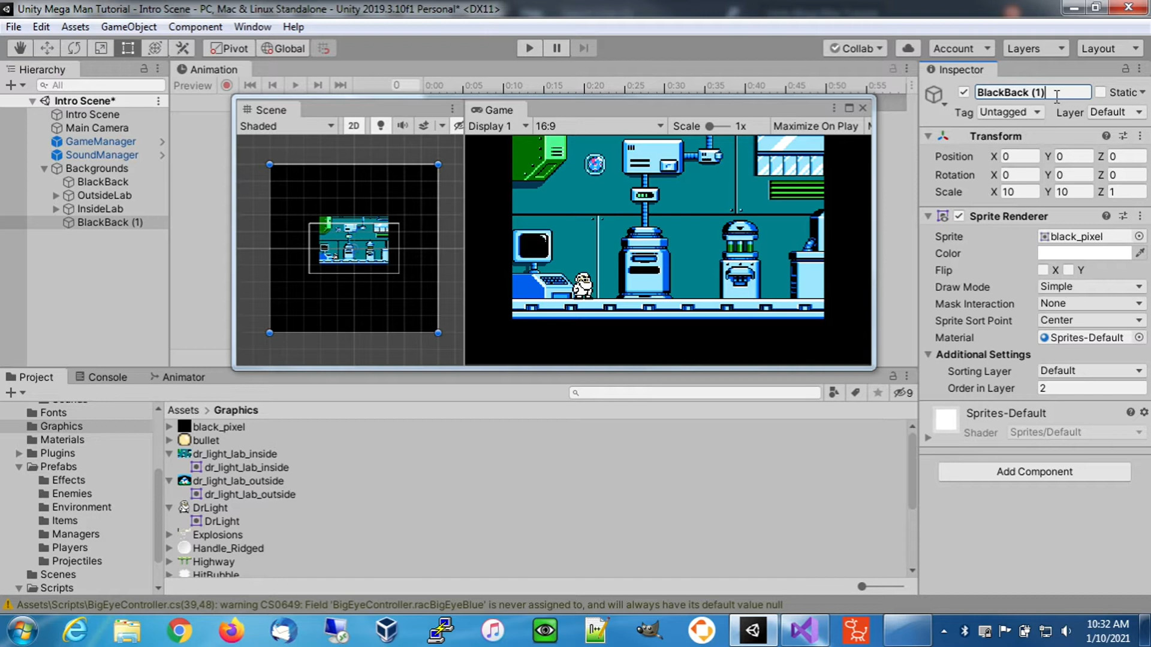Select the black_pixel asset in the Project panel

(218, 427)
